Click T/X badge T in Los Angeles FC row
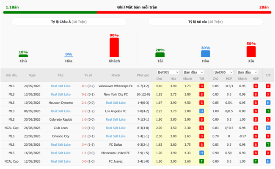This screenshot has height=169, width=275. tap(268, 111)
